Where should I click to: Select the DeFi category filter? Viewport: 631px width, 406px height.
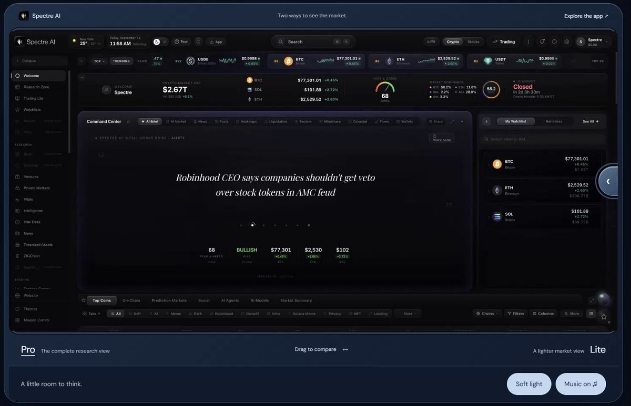(x=135, y=314)
